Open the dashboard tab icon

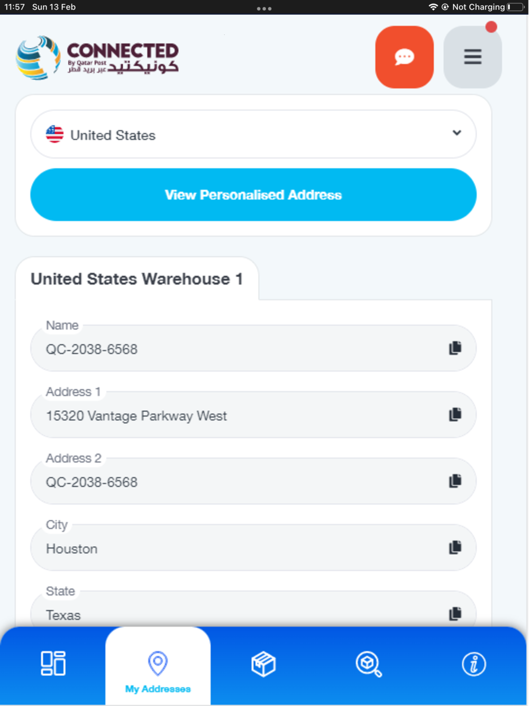click(x=53, y=664)
